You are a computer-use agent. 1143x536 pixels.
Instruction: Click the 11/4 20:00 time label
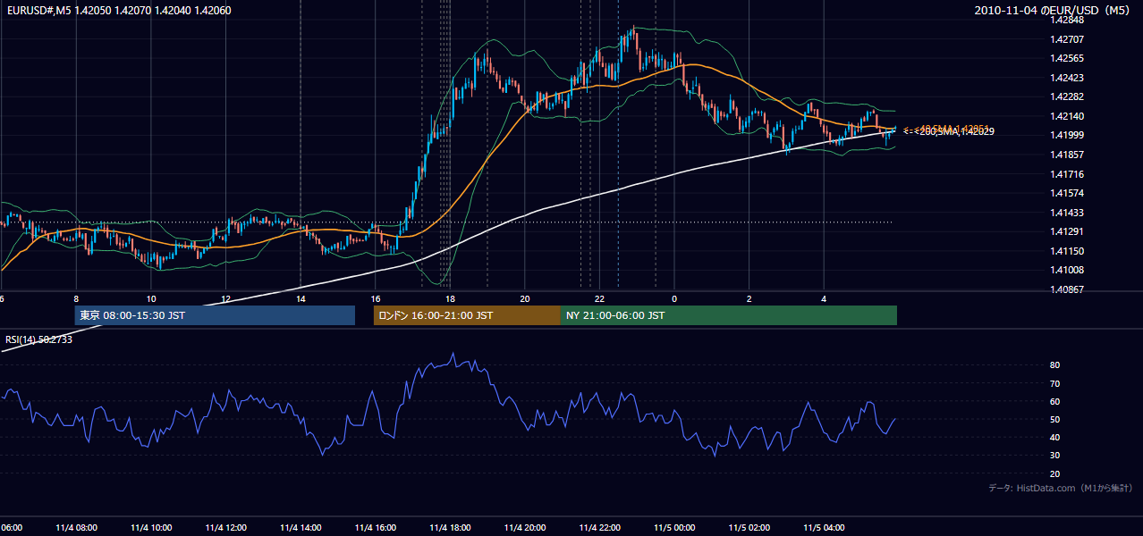[525, 528]
